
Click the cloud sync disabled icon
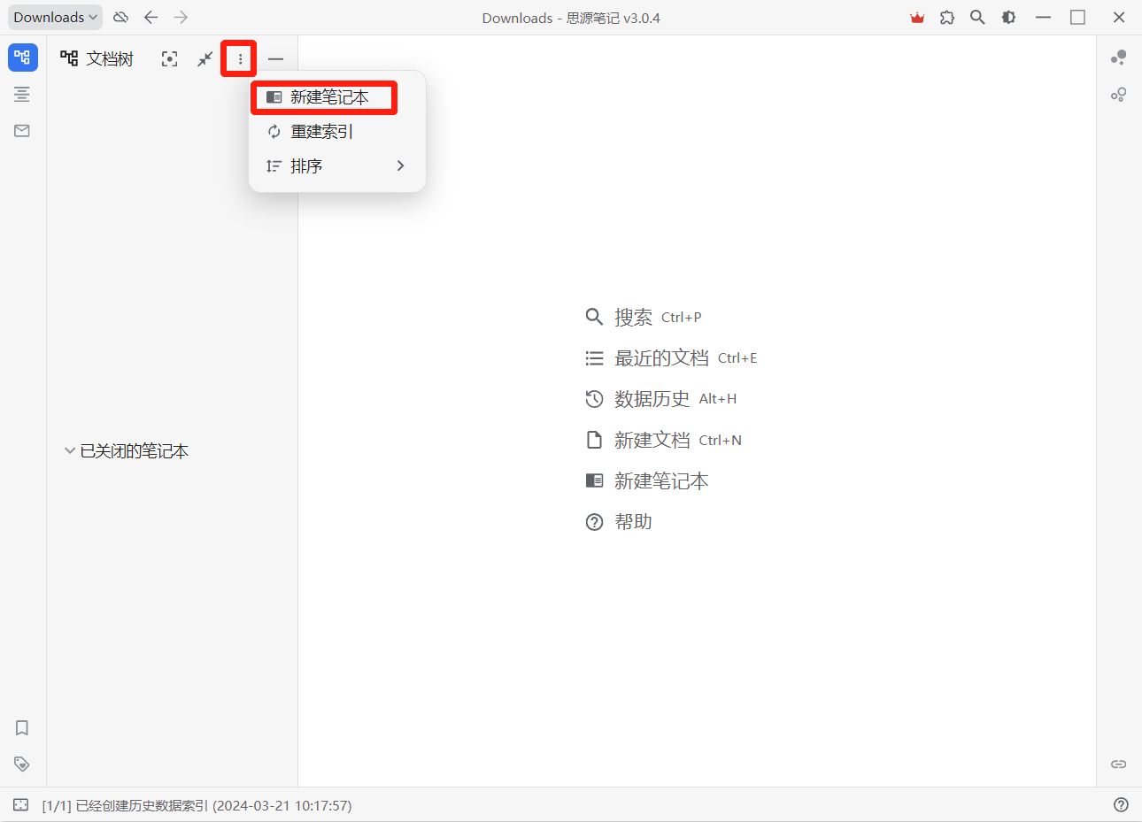point(121,17)
